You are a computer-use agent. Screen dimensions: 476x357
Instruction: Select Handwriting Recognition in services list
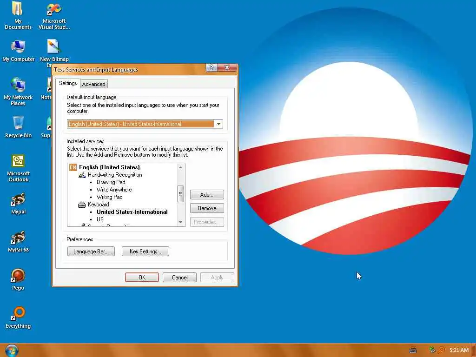click(x=115, y=175)
